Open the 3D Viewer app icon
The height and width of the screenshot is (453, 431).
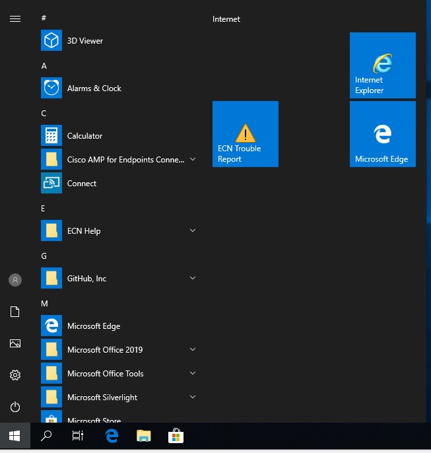[x=51, y=40]
